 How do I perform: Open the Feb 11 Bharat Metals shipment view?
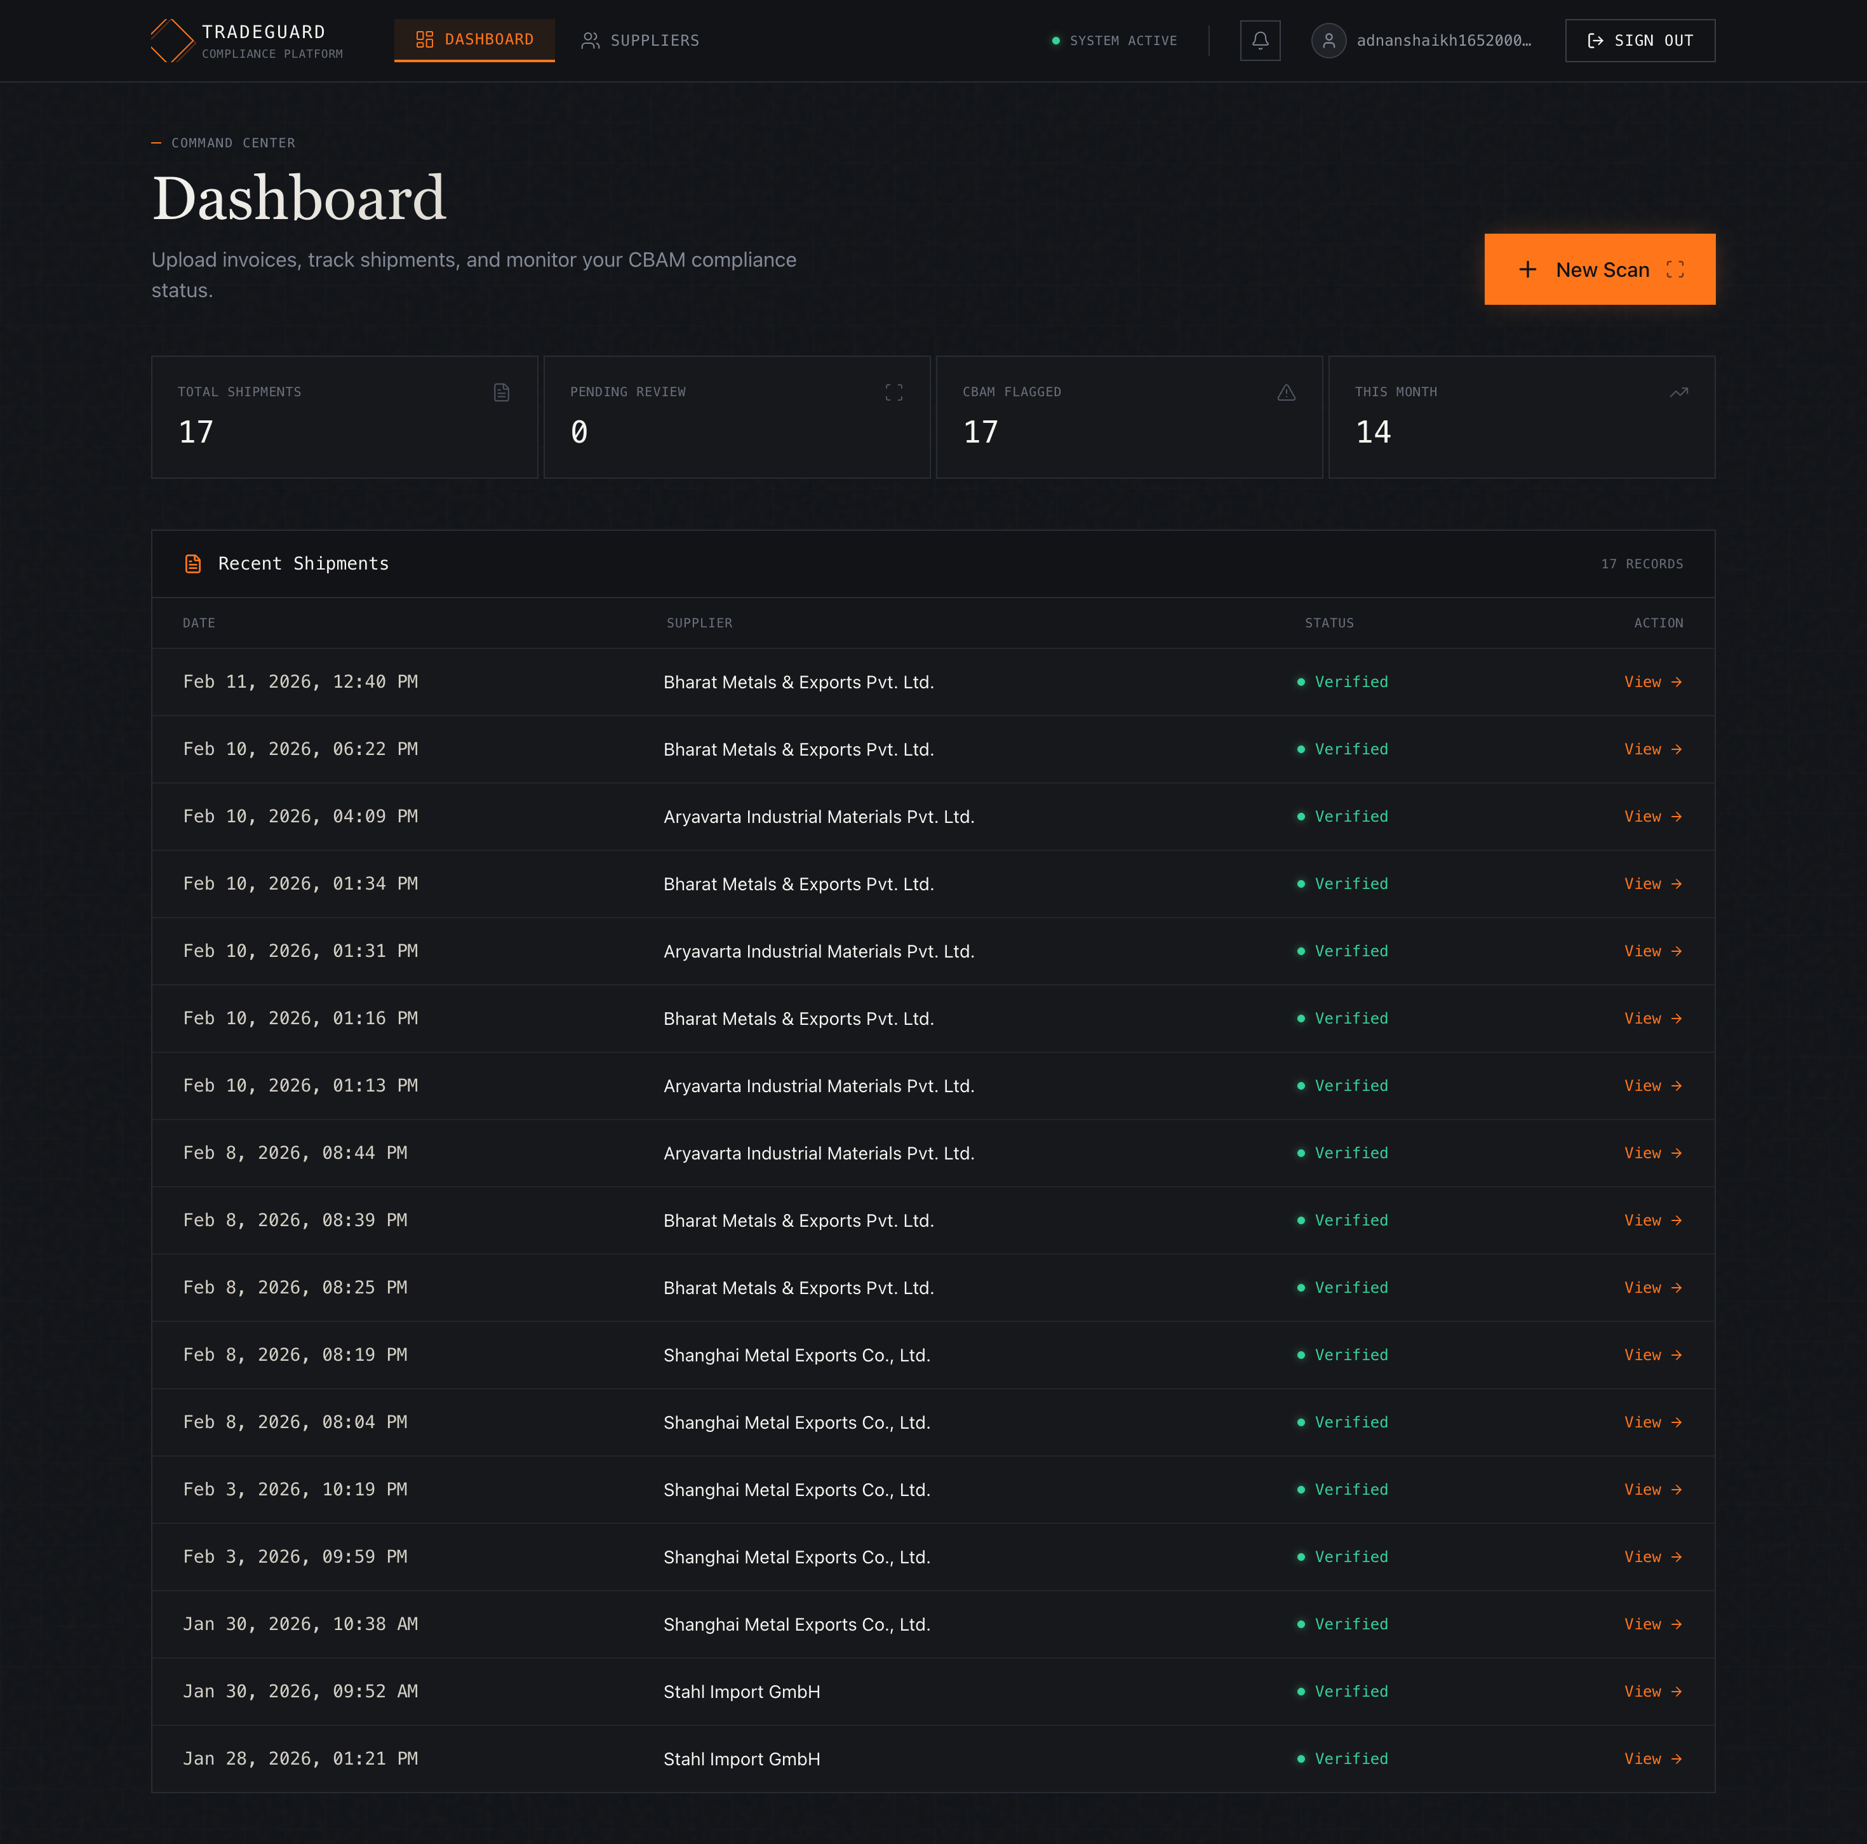pyautogui.click(x=1654, y=681)
